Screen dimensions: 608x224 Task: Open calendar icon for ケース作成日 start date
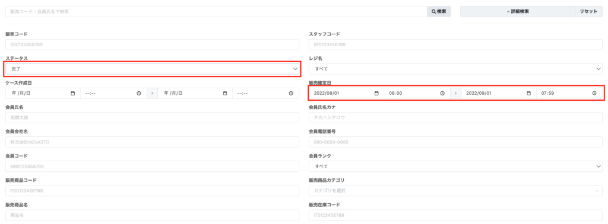click(72, 93)
